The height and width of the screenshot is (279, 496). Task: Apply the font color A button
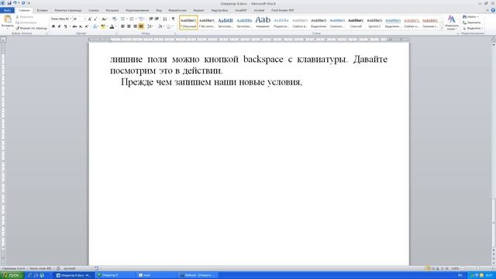(x=112, y=26)
